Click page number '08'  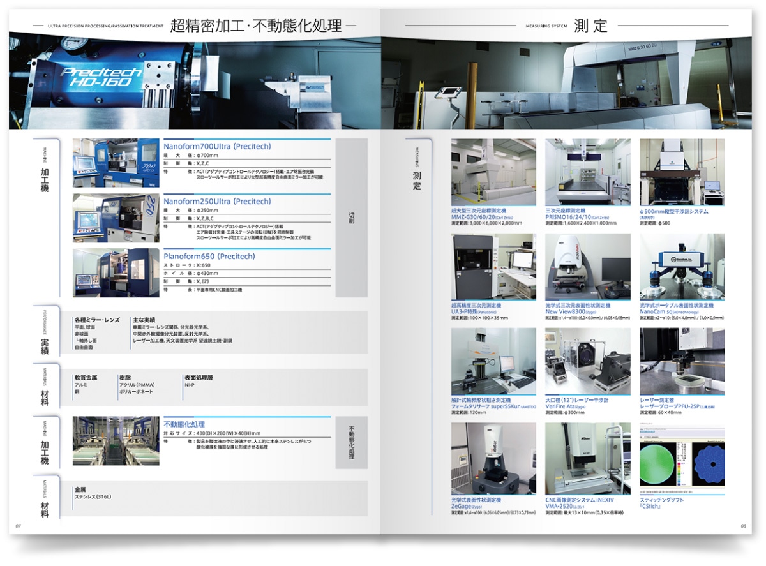[x=743, y=526]
